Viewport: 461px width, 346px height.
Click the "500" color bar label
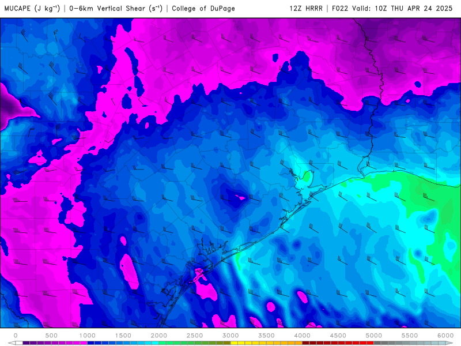(51, 336)
